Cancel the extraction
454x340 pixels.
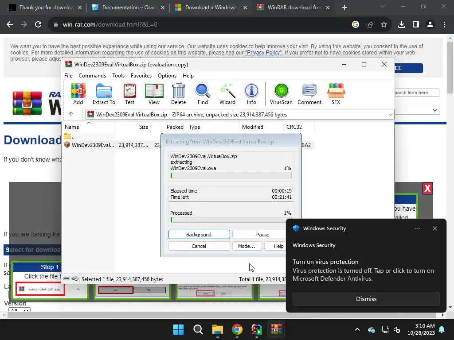199,246
